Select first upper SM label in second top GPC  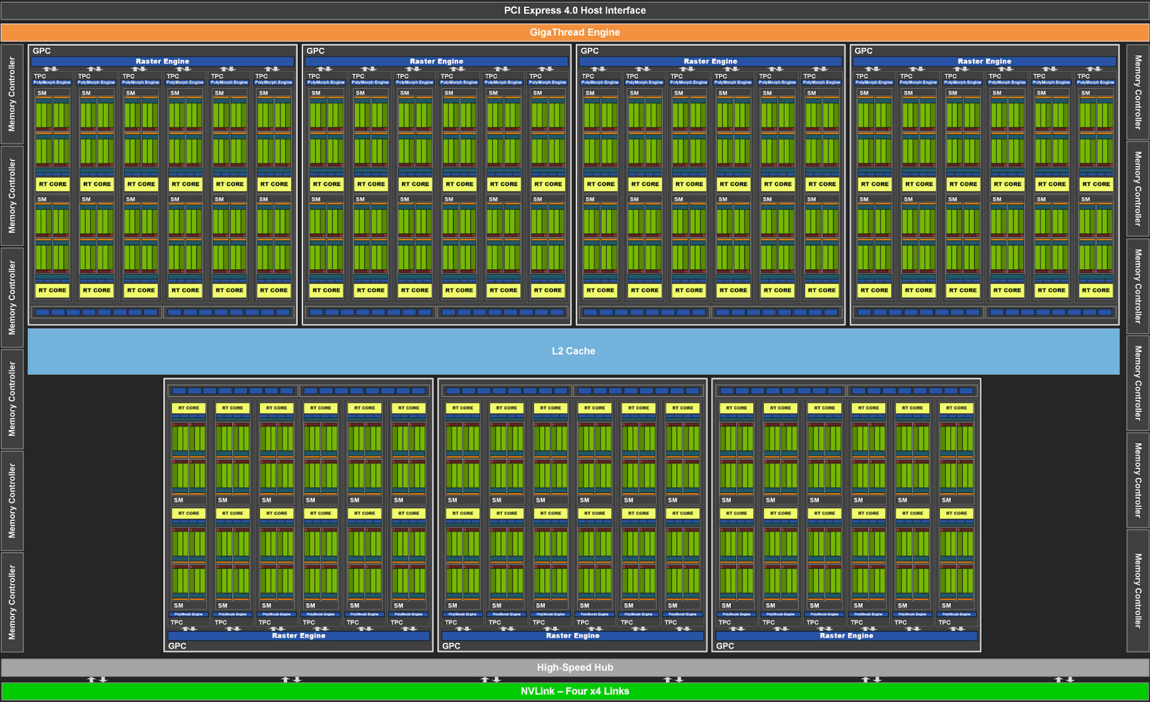coord(316,93)
